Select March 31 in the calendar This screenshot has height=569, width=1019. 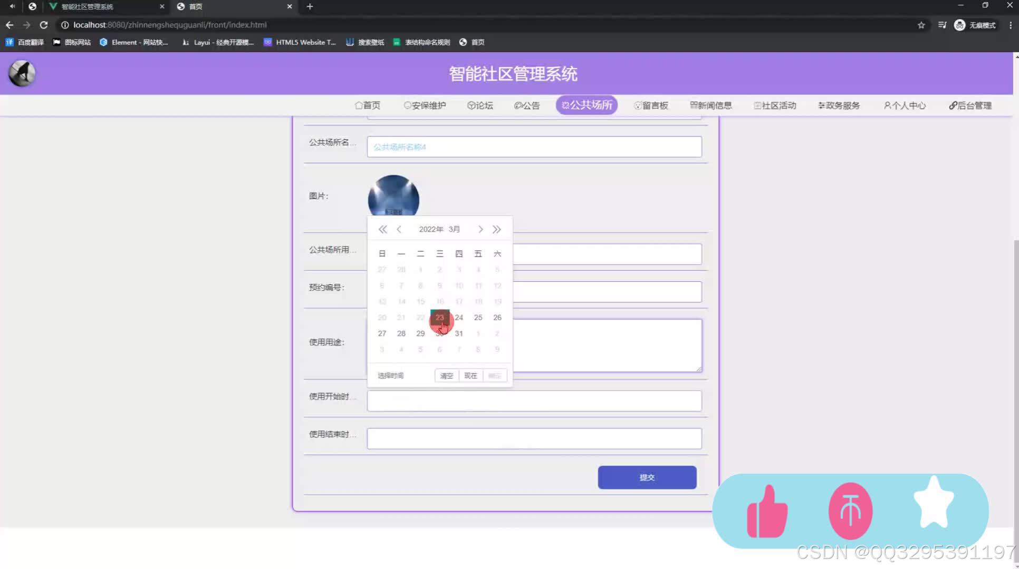click(459, 333)
